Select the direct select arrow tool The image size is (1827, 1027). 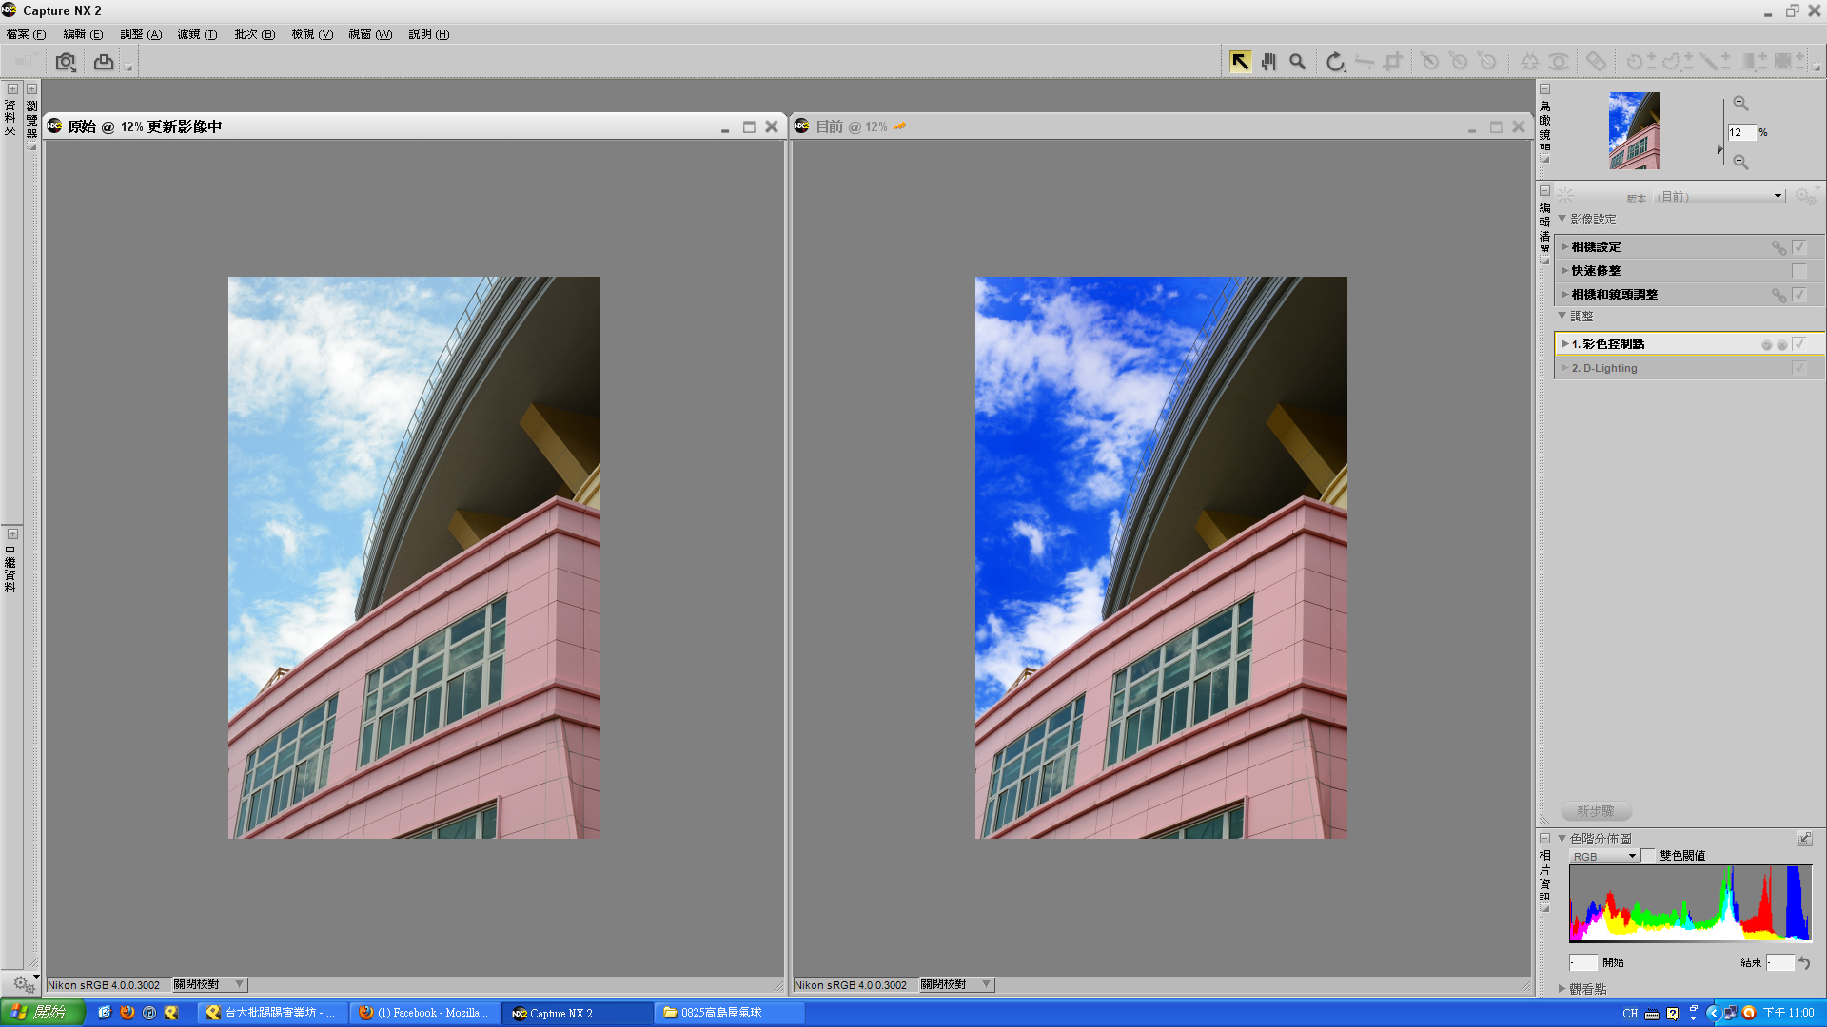[x=1240, y=62]
